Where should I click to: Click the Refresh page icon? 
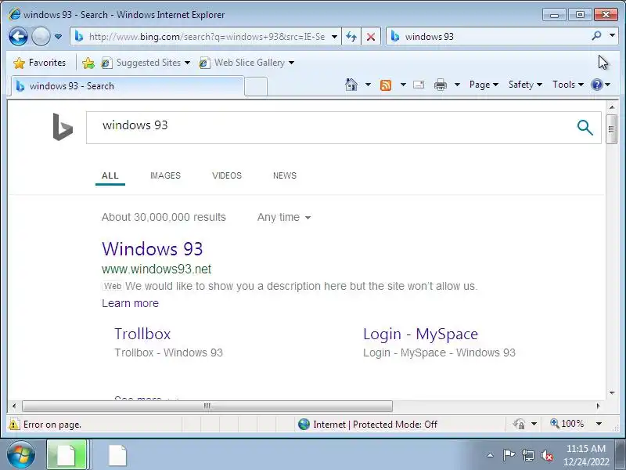(x=351, y=37)
